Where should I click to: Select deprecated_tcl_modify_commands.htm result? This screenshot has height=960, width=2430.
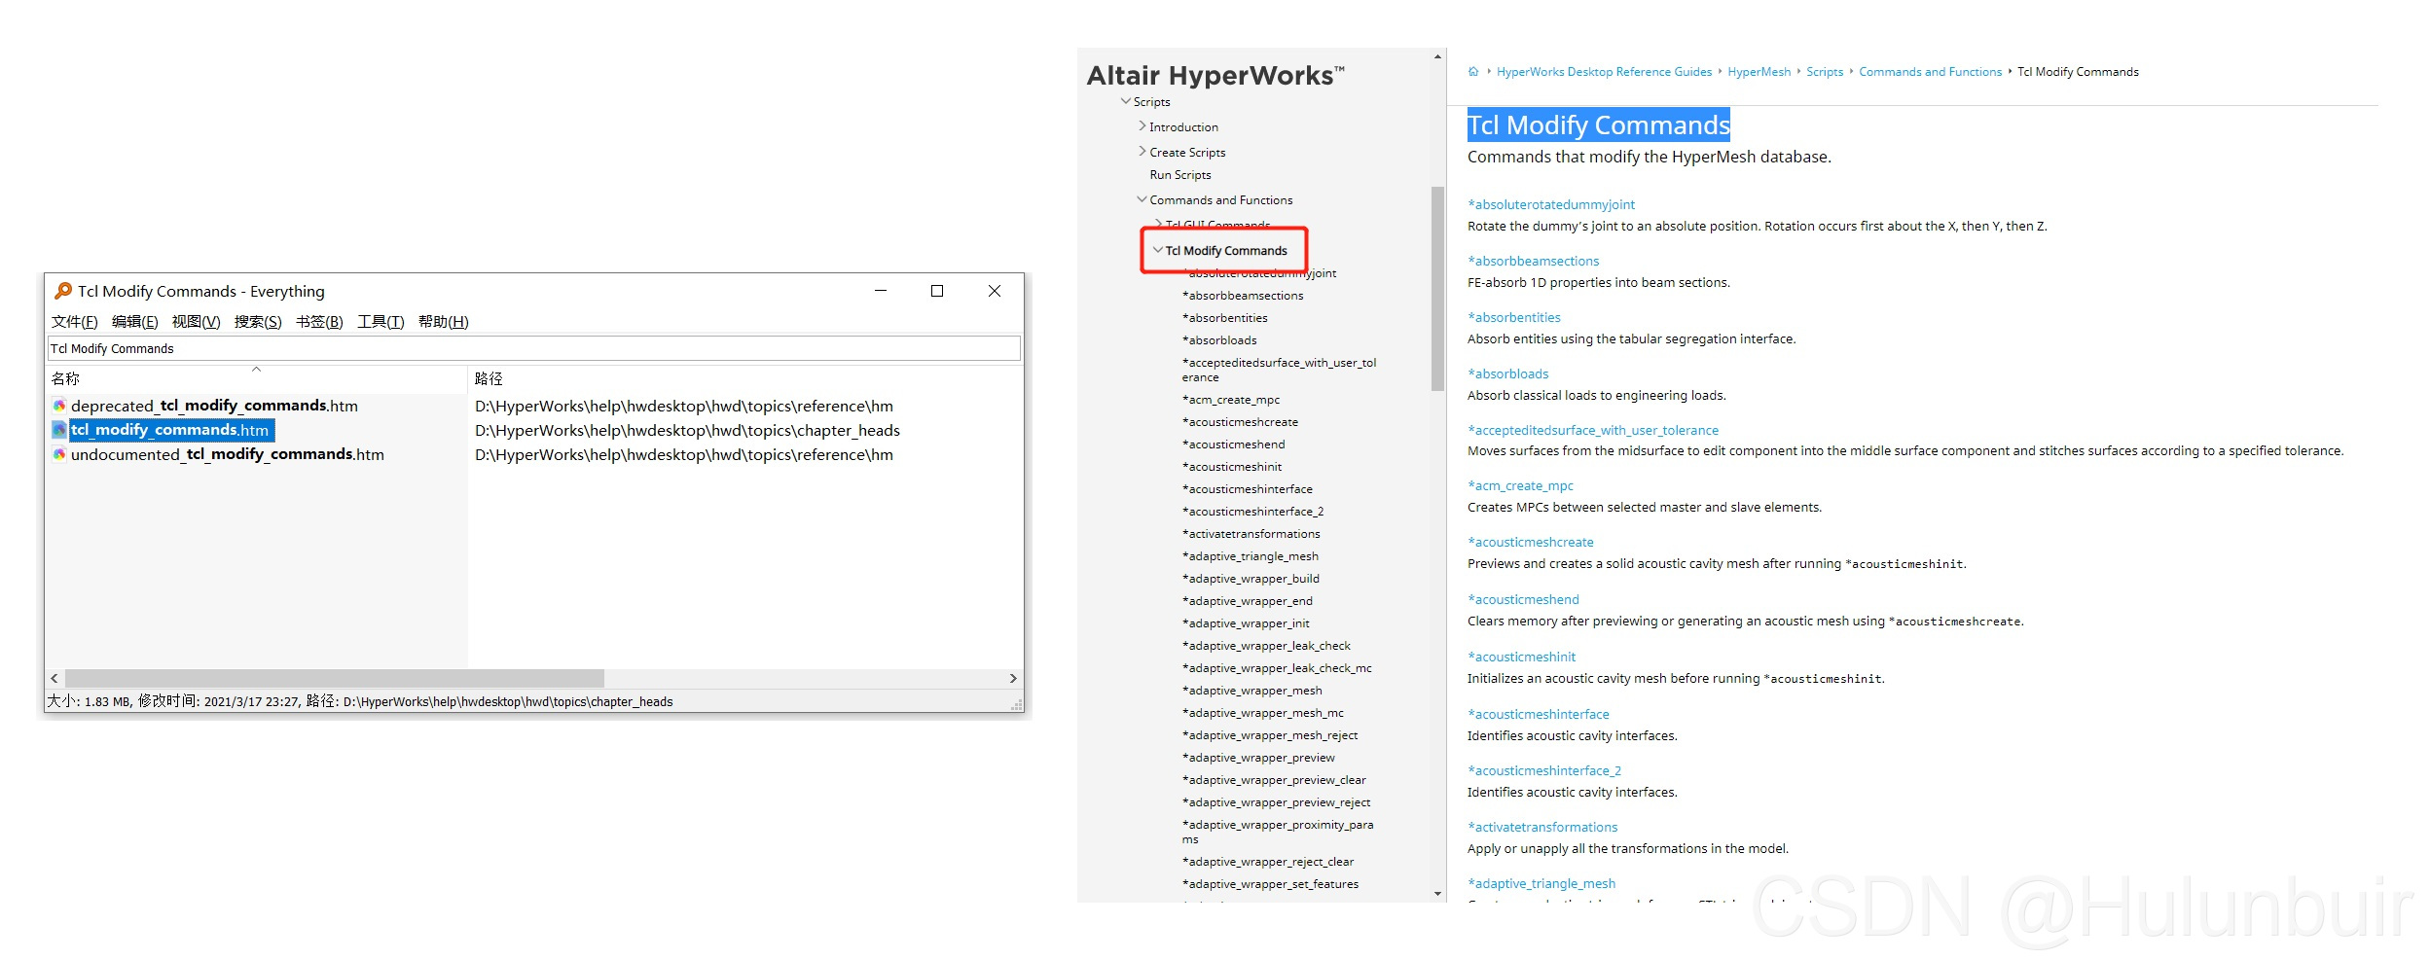pos(214,406)
